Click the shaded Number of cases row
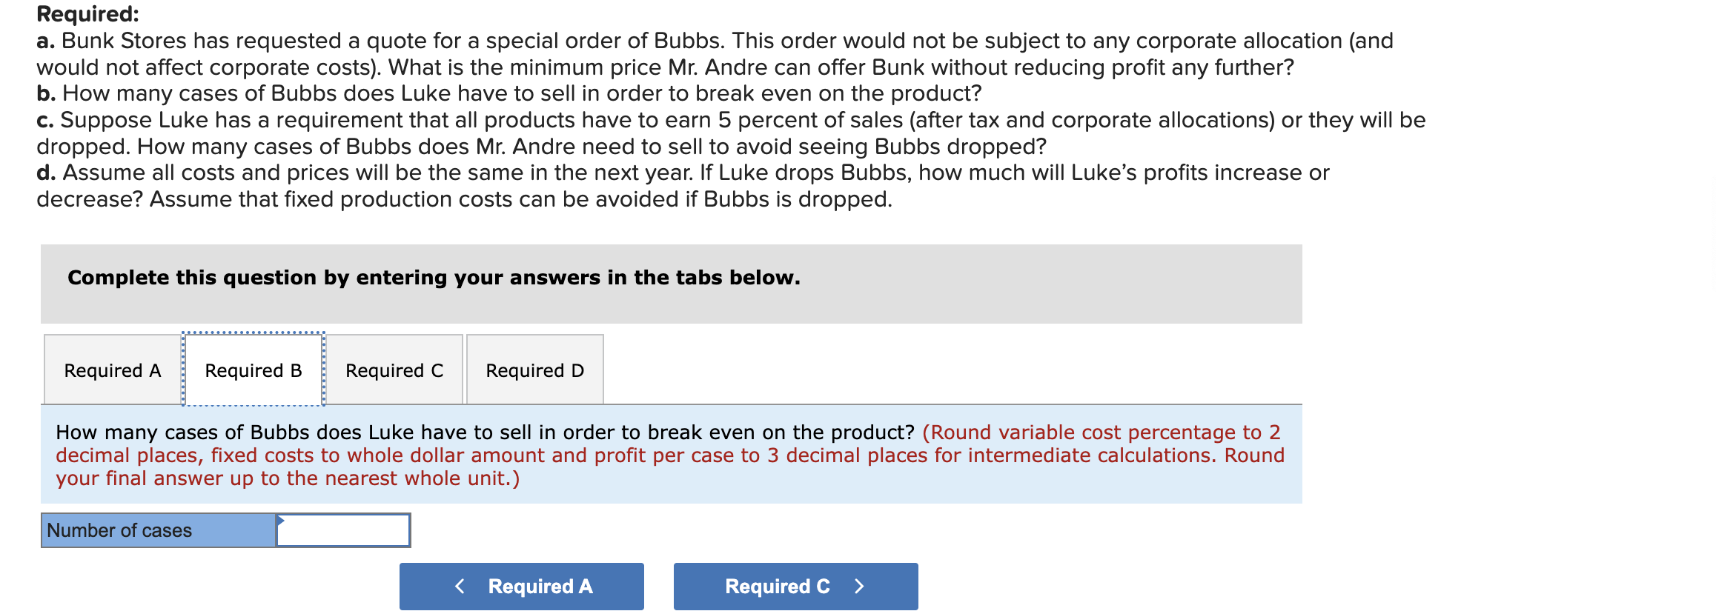 tap(158, 530)
